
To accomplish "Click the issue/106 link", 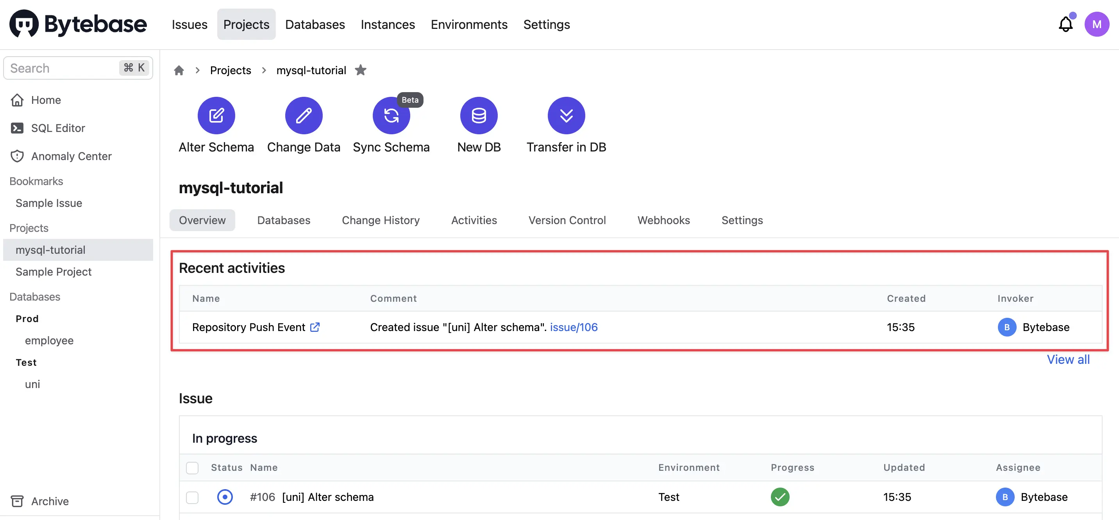I will click(574, 327).
